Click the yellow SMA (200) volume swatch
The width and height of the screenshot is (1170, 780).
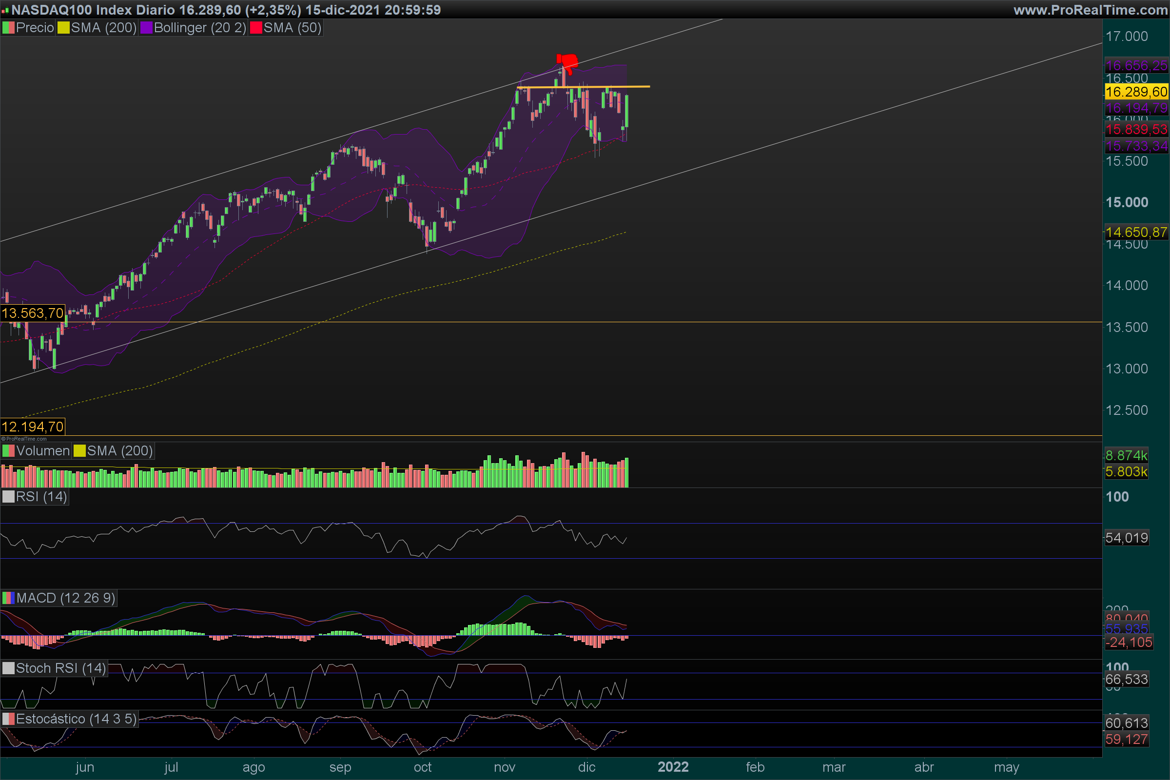[x=79, y=450]
